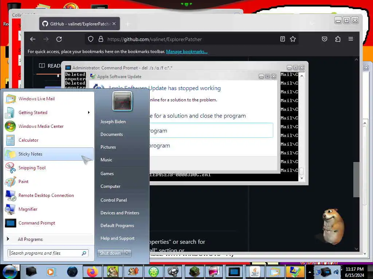Viewport: 373px width, 279px height.
Task: Launch Command Prompt from Start menu
Action: coord(49,223)
